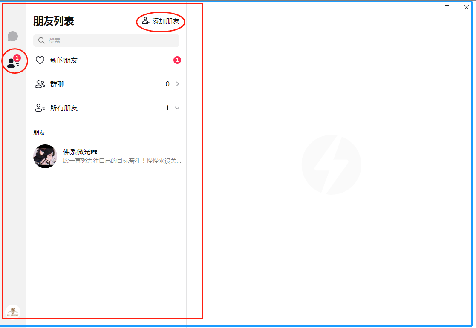
Task: Click red notification badge on 新的朋友
Action: tap(177, 60)
